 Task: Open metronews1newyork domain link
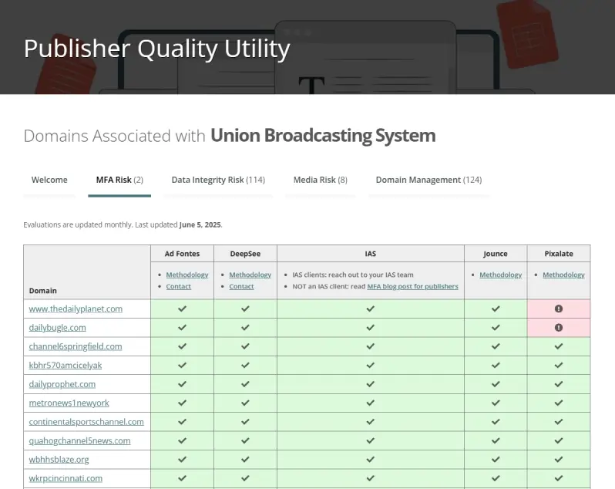69,403
